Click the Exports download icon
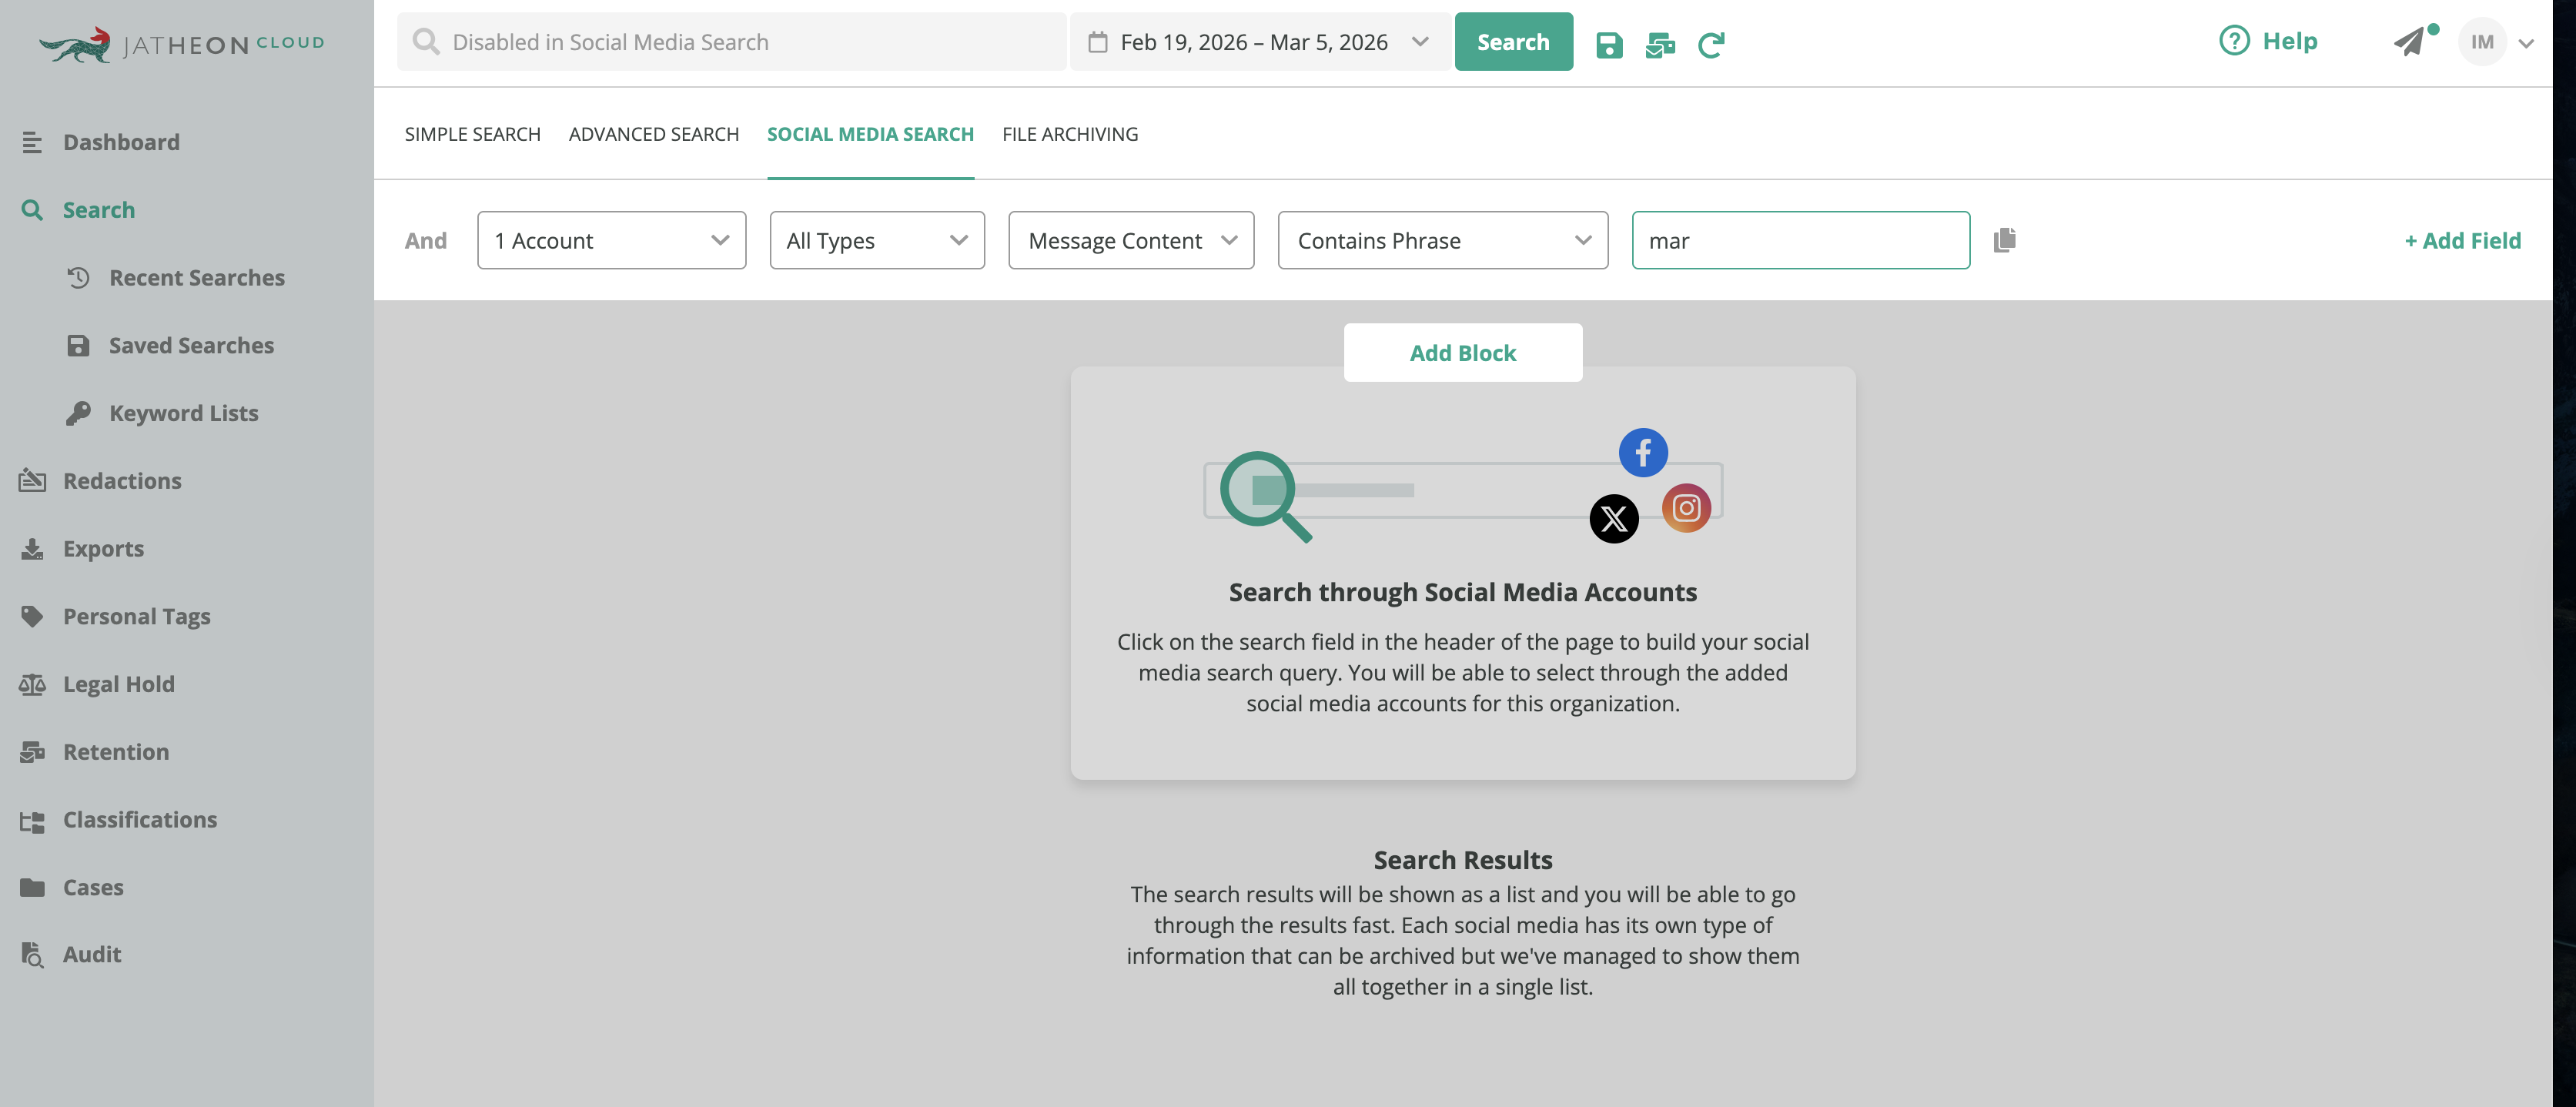The width and height of the screenshot is (2576, 1107). [32, 548]
